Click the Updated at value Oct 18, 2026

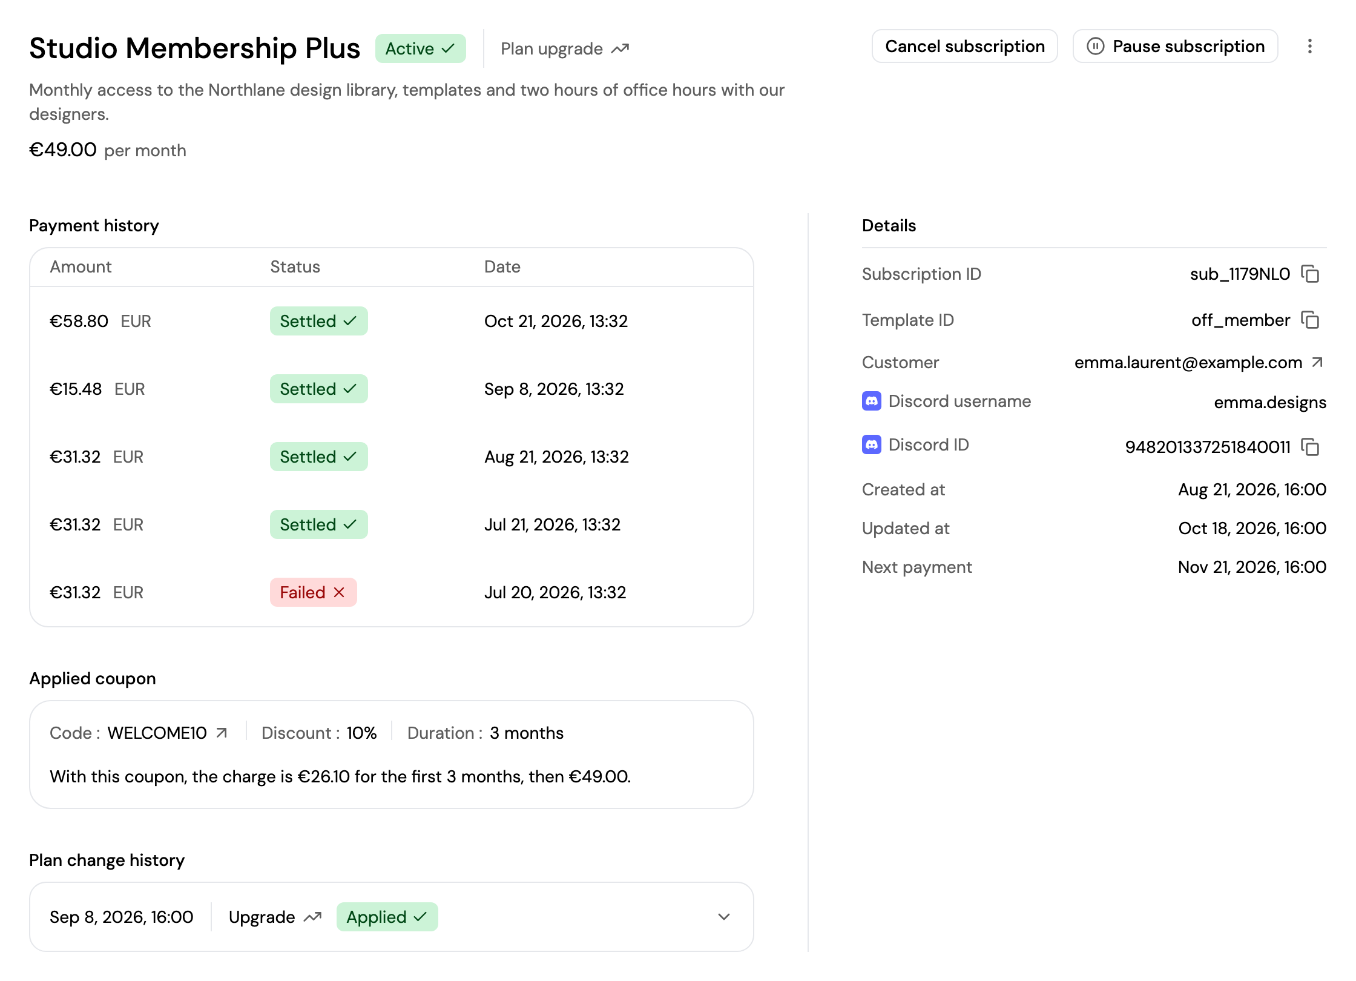point(1252,528)
